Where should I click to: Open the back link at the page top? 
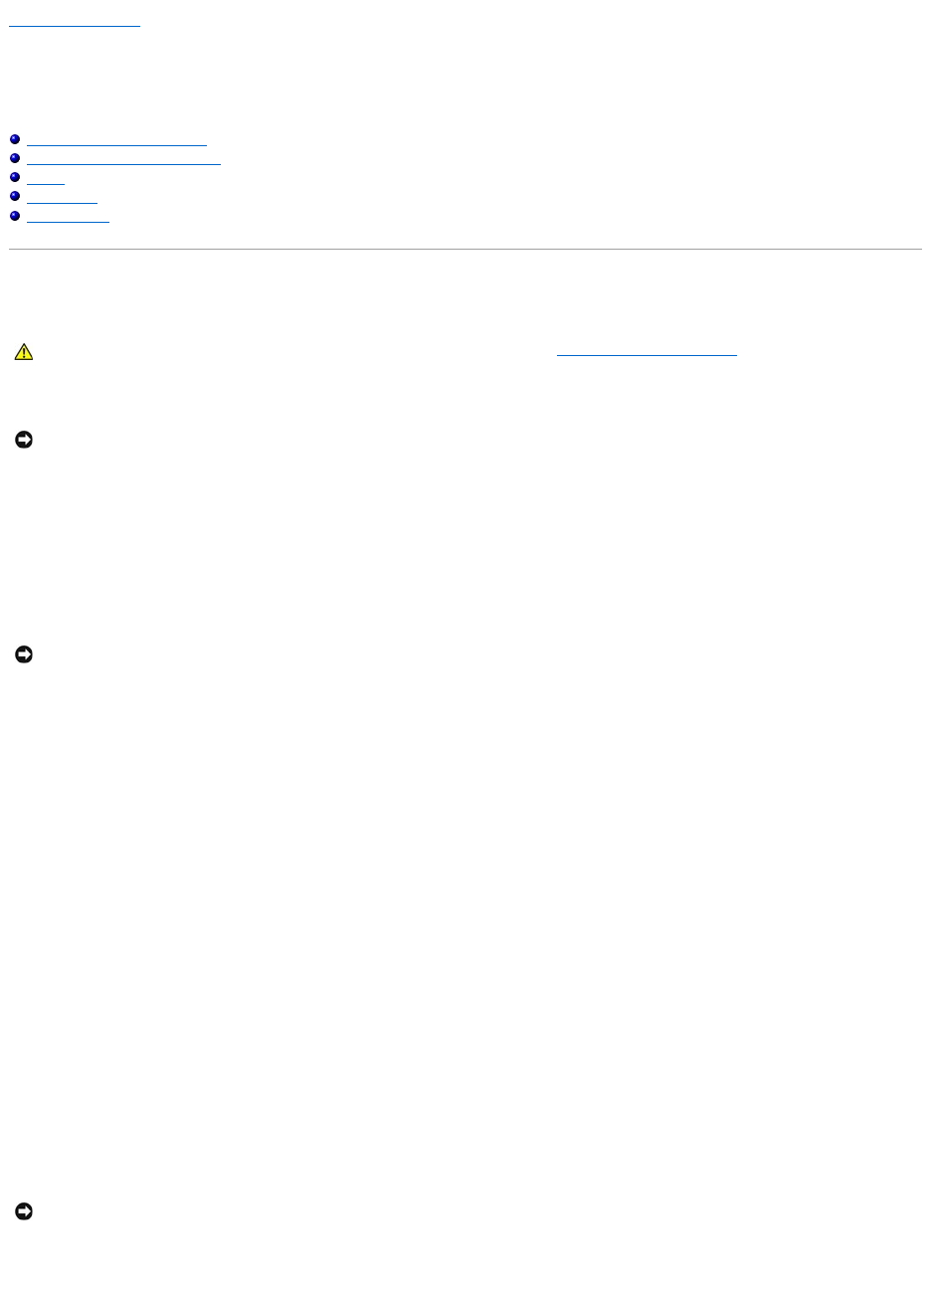coord(75,22)
